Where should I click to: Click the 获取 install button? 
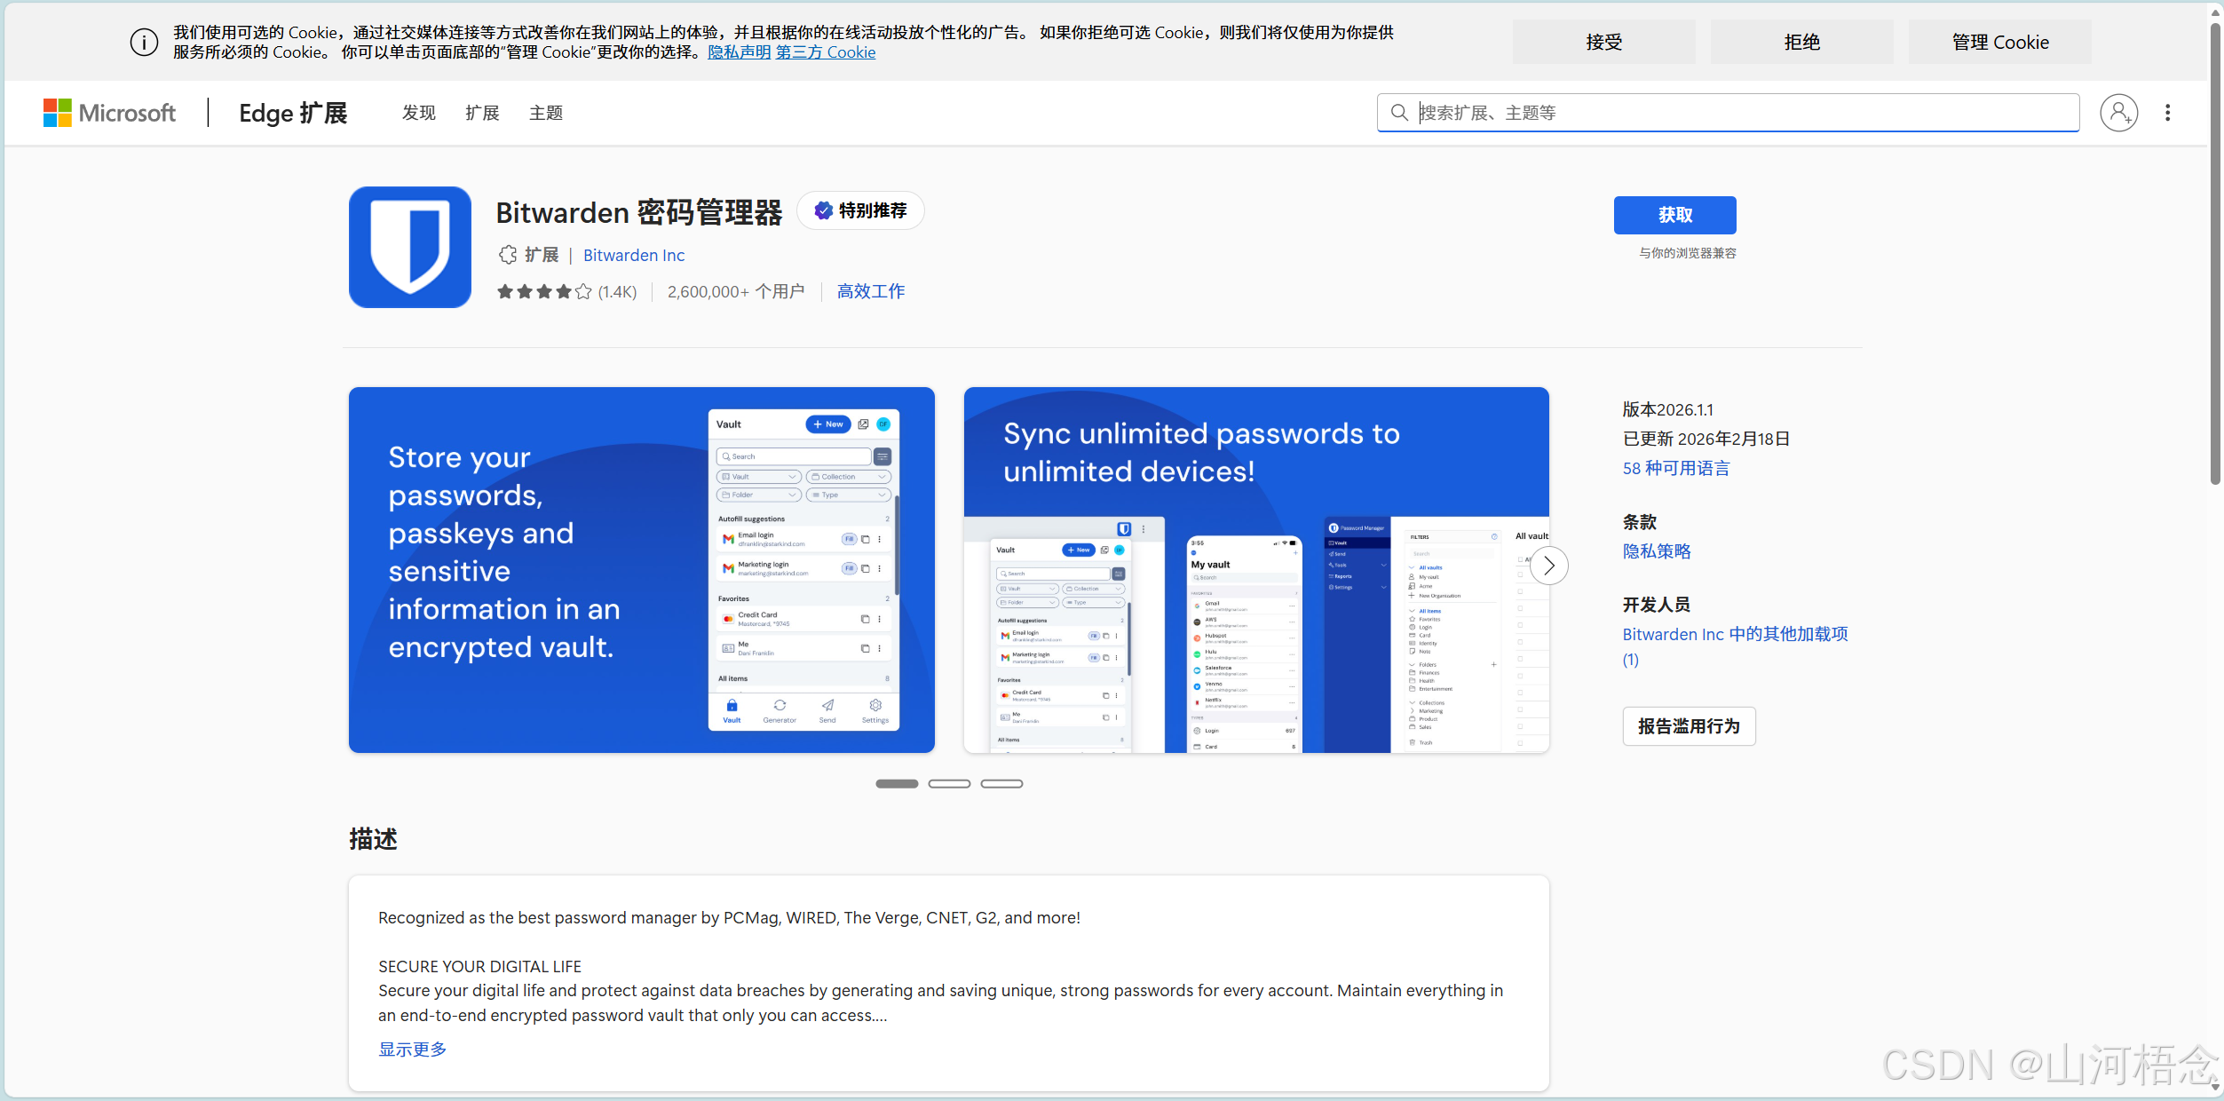pos(1674,215)
